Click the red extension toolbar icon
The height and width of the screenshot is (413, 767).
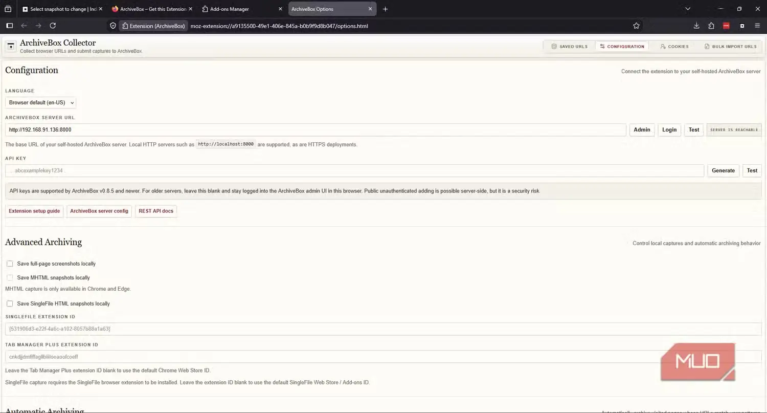coord(726,26)
